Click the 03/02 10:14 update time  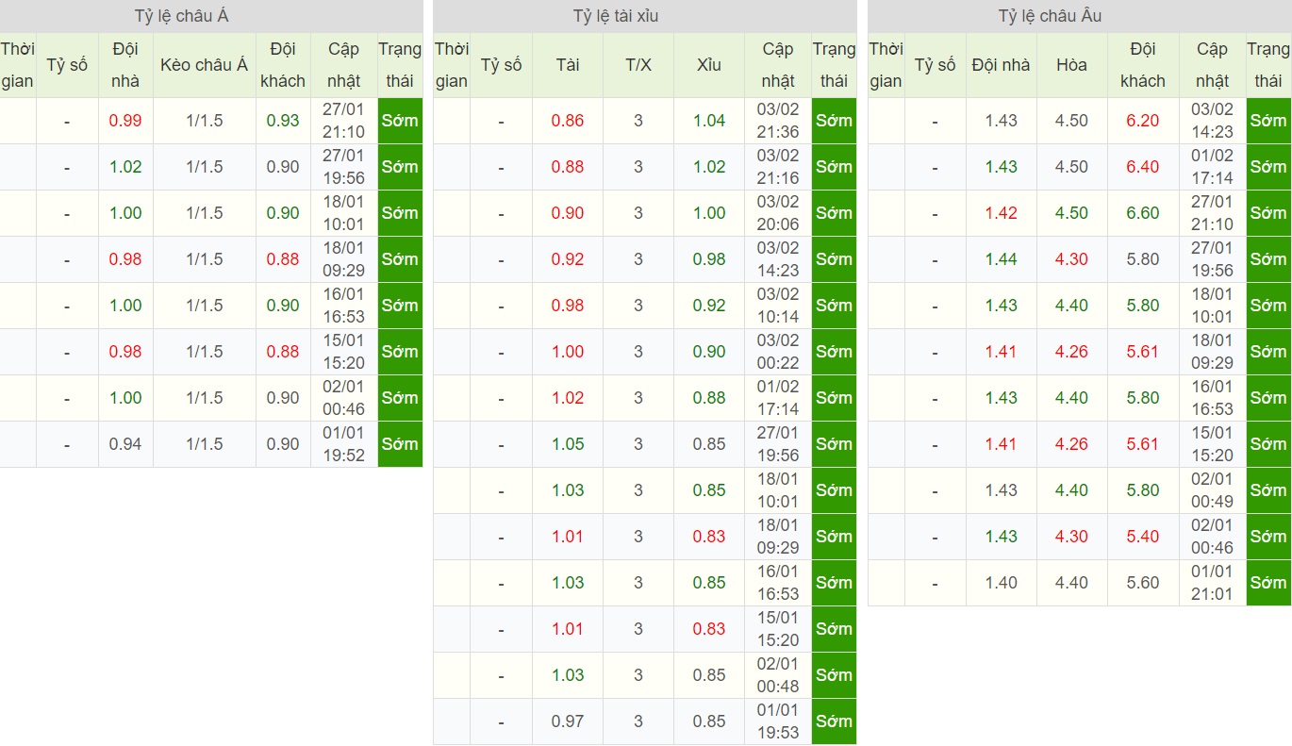[x=778, y=306]
